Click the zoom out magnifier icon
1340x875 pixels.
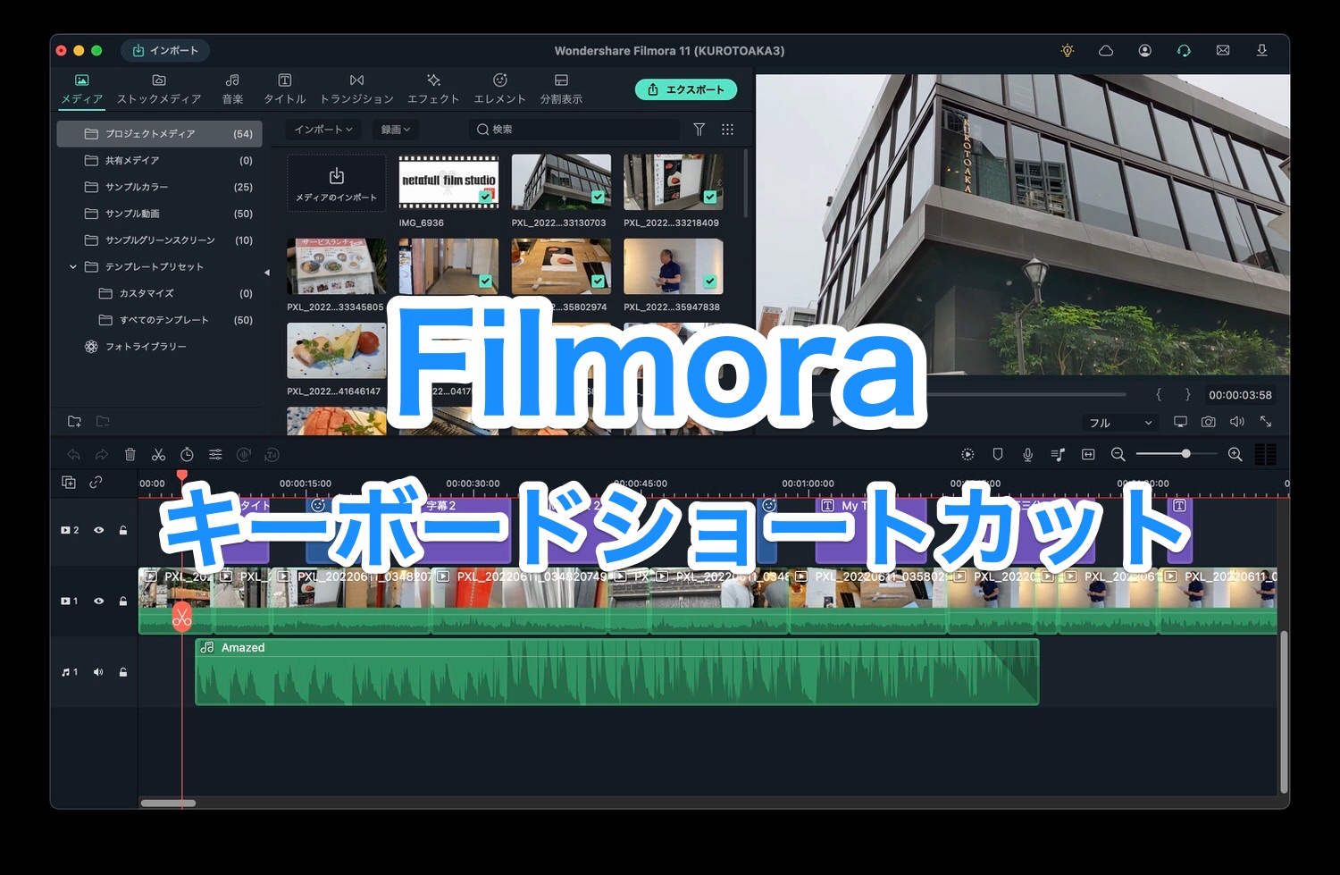point(1118,455)
